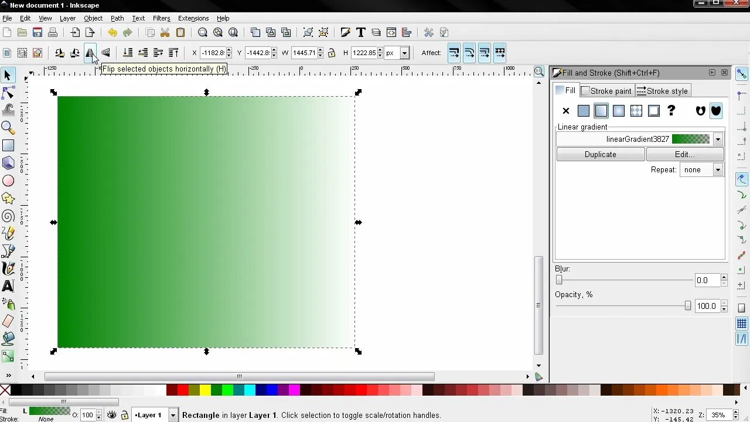Set fill to Radial gradient
The image size is (750, 422).
(619, 111)
